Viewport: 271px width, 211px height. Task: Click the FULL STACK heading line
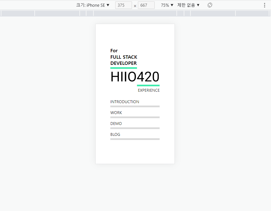(x=124, y=57)
